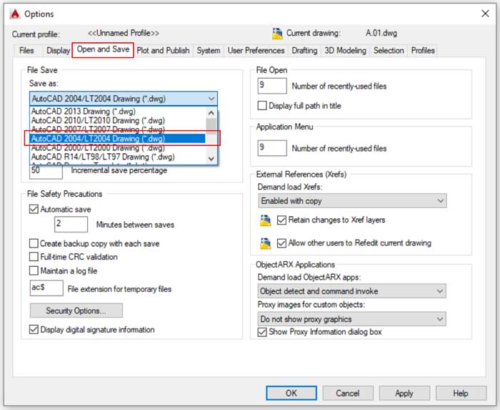Choose AutoCAD 2007/LT2007 Drawing option
This screenshot has width=500, height=410.
[118, 130]
